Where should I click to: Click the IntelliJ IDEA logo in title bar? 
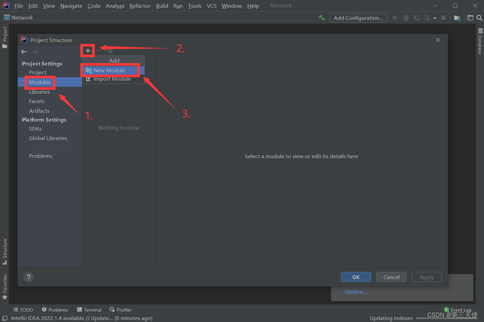pyautogui.click(x=6, y=6)
